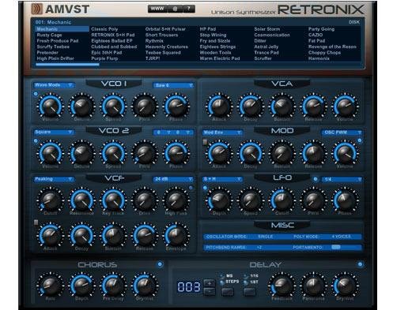
Task: Click the Chorus Rate knob
Action: pos(50,286)
